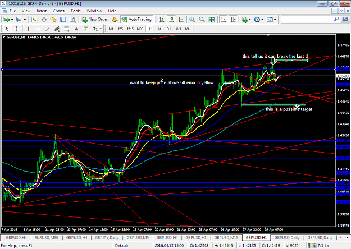The width and height of the screenshot is (351, 249).
Task: Expand the New Chart dropdown arrow
Action: click(x=12, y=20)
